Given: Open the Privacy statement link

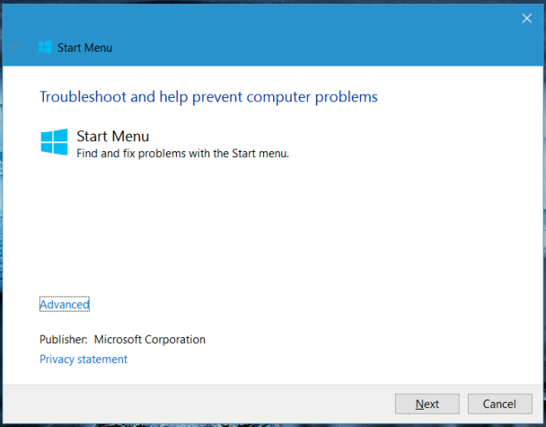Looking at the screenshot, I should click(x=83, y=359).
